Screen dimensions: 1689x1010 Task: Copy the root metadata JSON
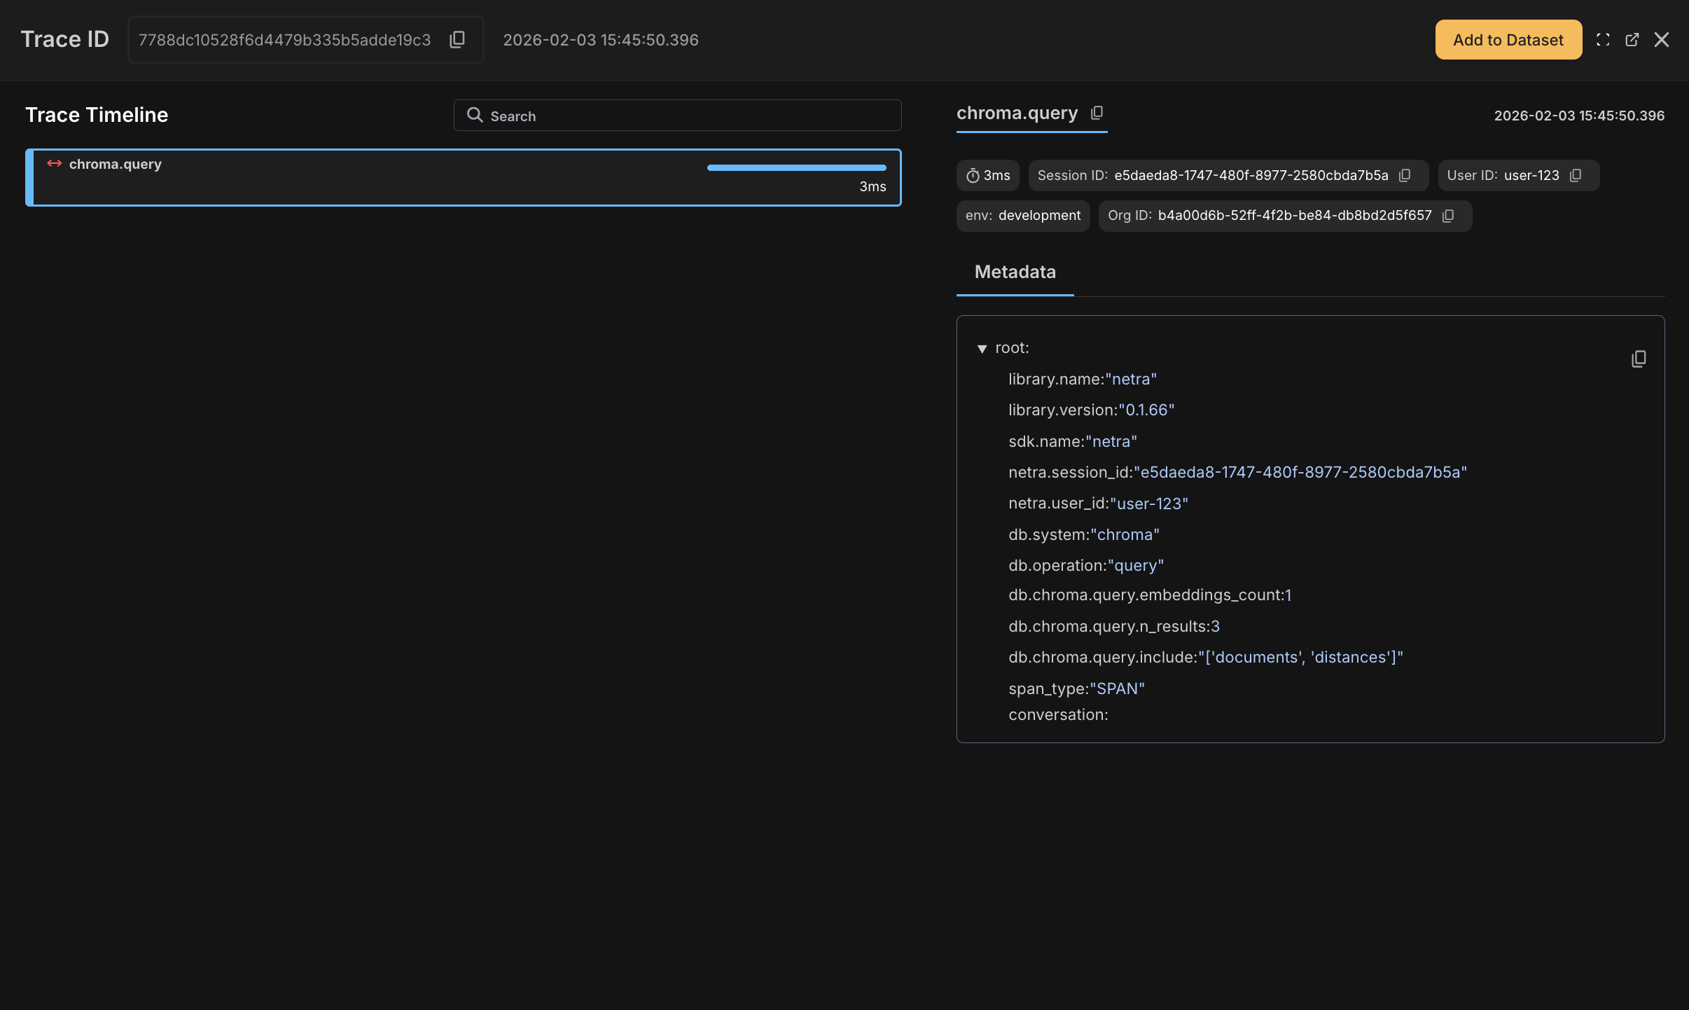1639,359
